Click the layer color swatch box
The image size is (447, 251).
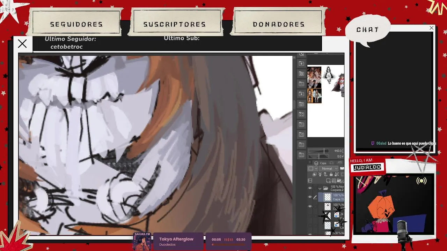(311, 168)
